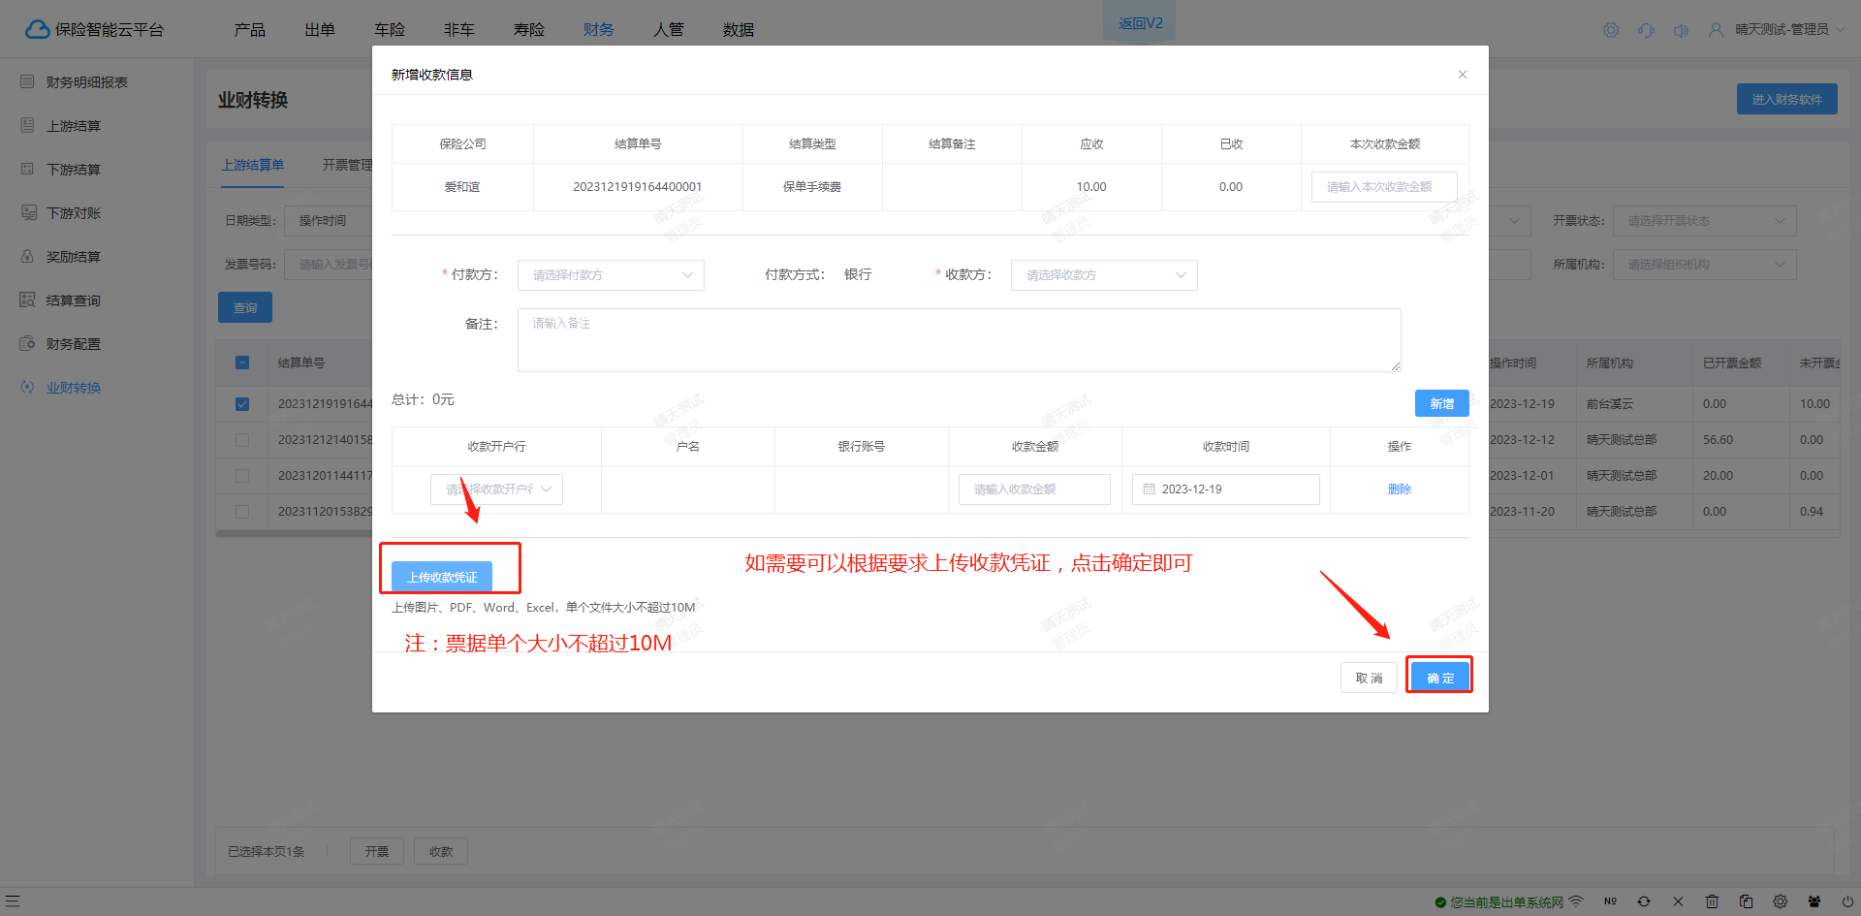Open 车险 top menu

click(x=390, y=30)
